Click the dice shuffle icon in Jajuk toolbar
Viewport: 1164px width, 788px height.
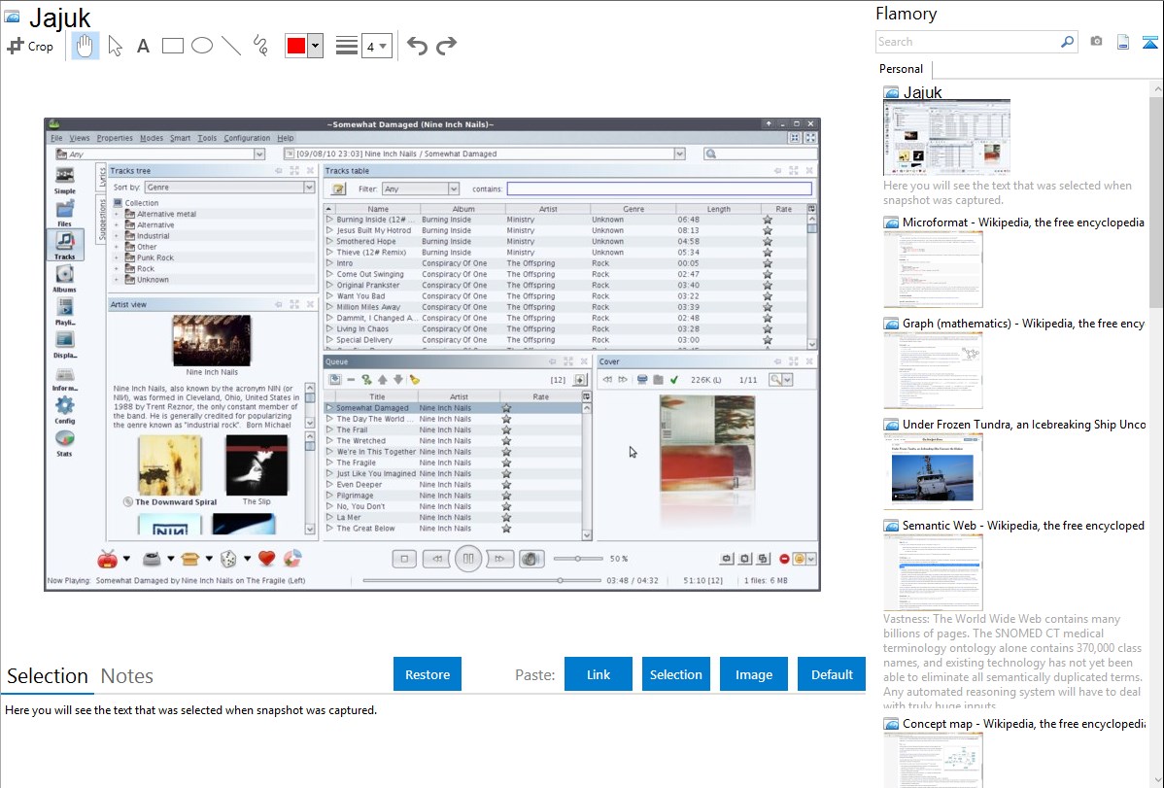click(228, 559)
